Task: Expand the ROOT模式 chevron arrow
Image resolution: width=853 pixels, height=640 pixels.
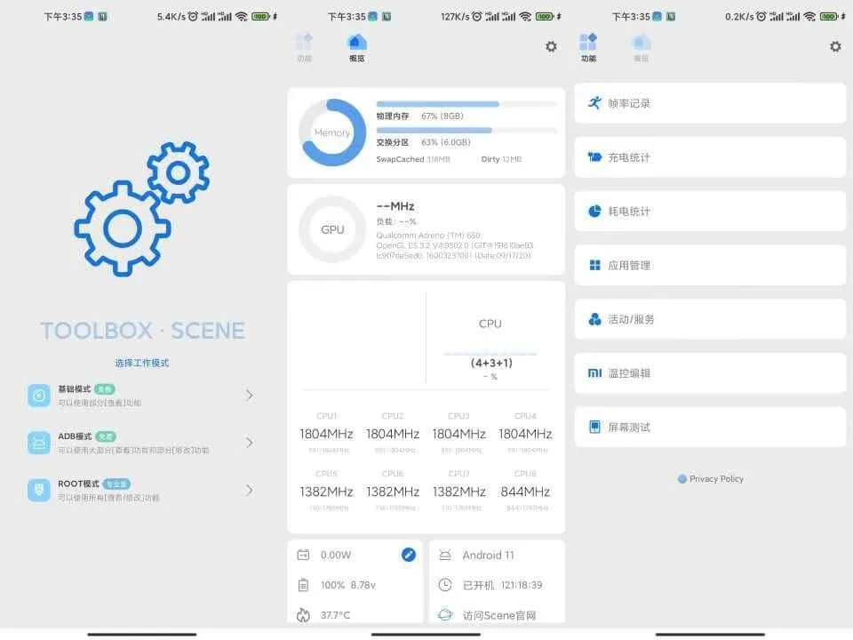Action: 250,490
